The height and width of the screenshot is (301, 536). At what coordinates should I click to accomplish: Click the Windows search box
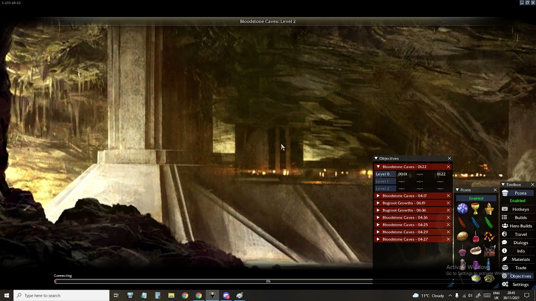point(62,296)
